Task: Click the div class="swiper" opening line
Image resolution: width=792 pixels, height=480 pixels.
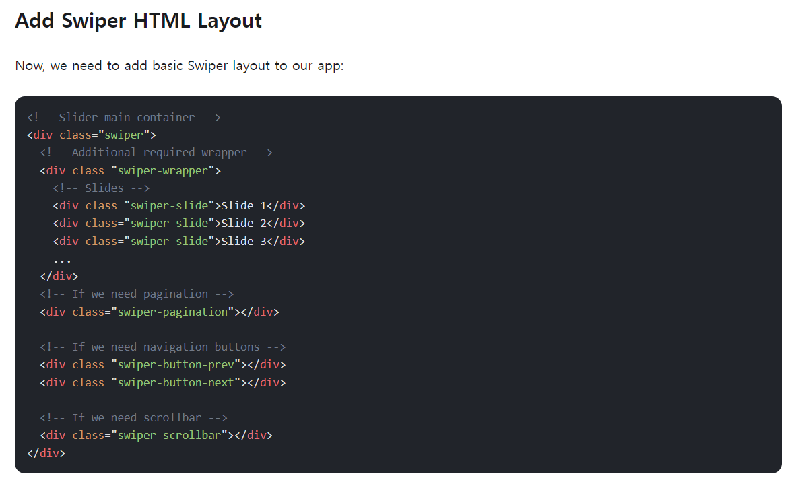Action: pyautogui.click(x=92, y=135)
